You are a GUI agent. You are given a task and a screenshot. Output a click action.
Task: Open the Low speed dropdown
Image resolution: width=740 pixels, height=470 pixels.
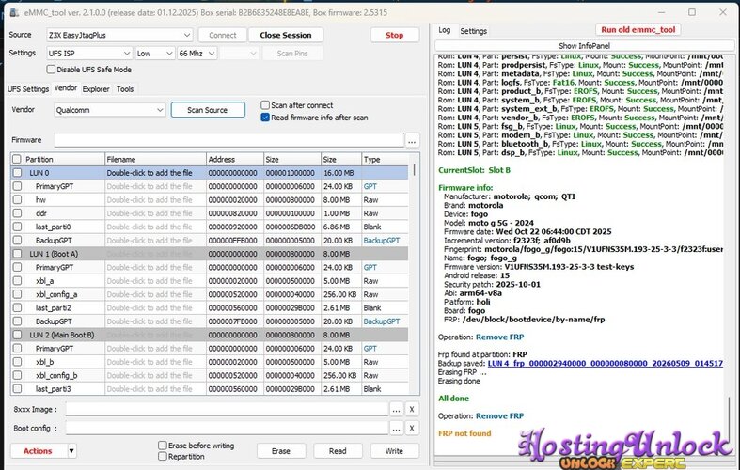[155, 54]
